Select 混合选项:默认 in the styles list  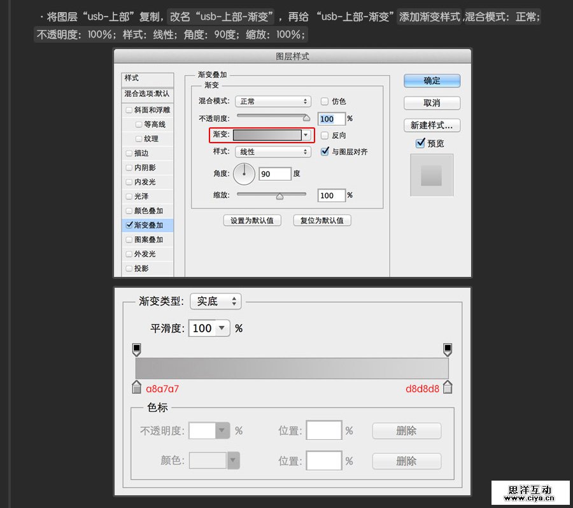point(147,95)
